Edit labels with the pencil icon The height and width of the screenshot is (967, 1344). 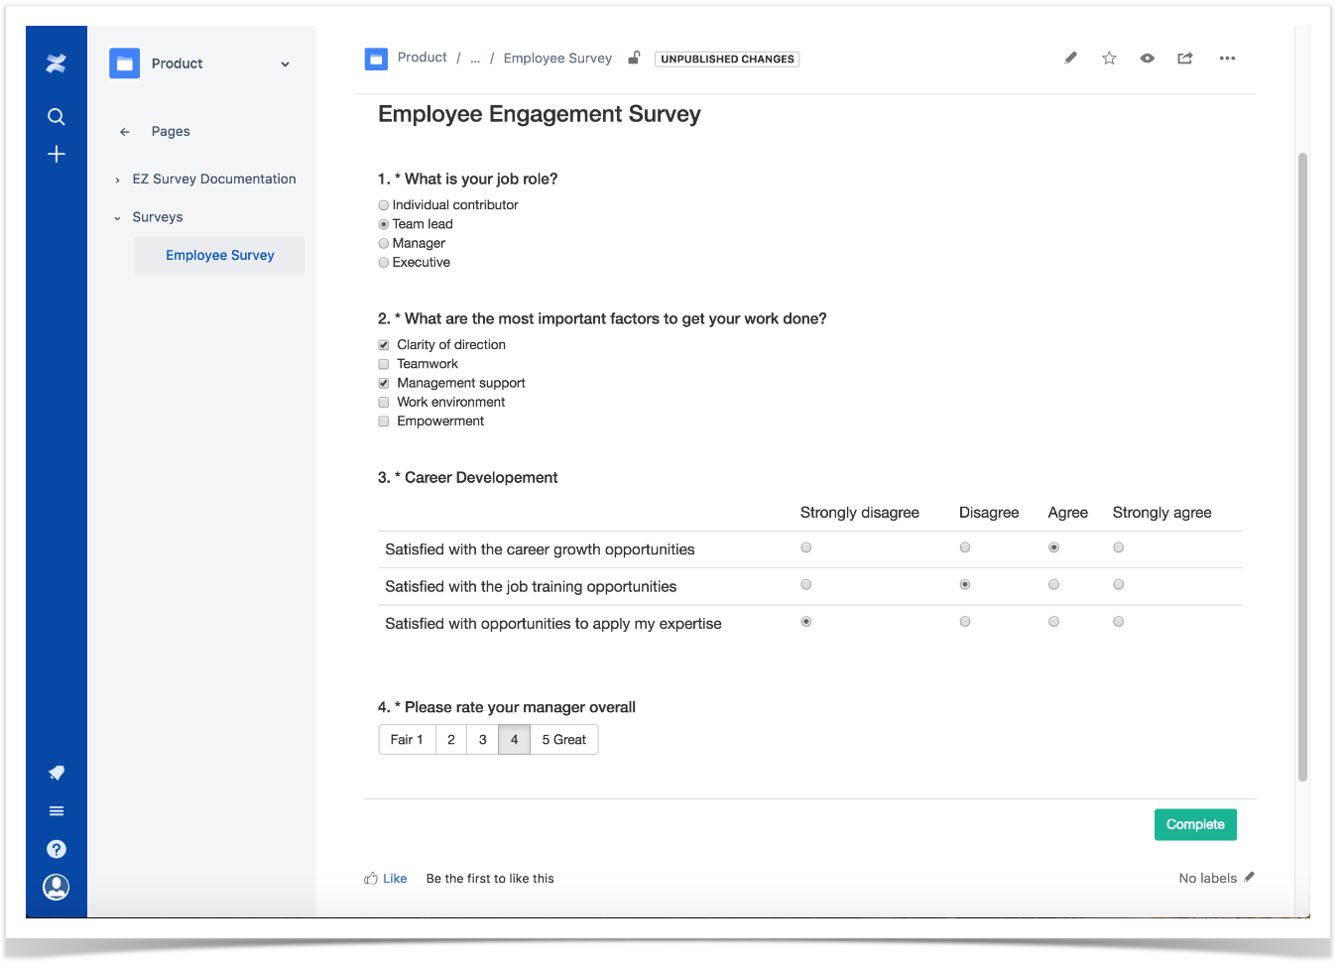coord(1250,877)
